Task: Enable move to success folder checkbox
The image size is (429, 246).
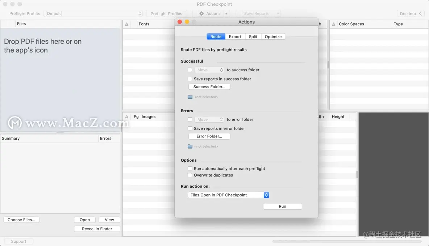Action: point(190,70)
